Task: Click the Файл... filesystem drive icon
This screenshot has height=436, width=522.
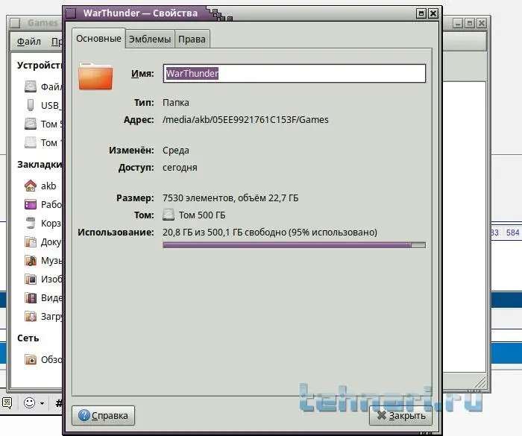Action: 31,86
